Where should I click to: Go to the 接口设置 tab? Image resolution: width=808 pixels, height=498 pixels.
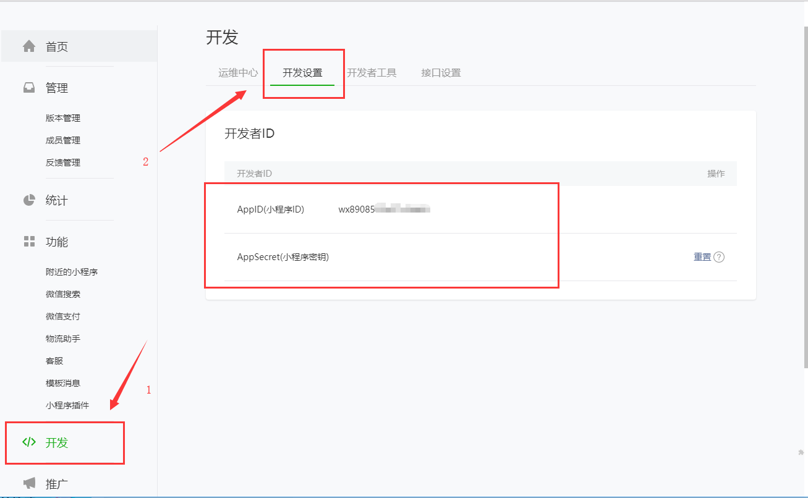pyautogui.click(x=441, y=72)
